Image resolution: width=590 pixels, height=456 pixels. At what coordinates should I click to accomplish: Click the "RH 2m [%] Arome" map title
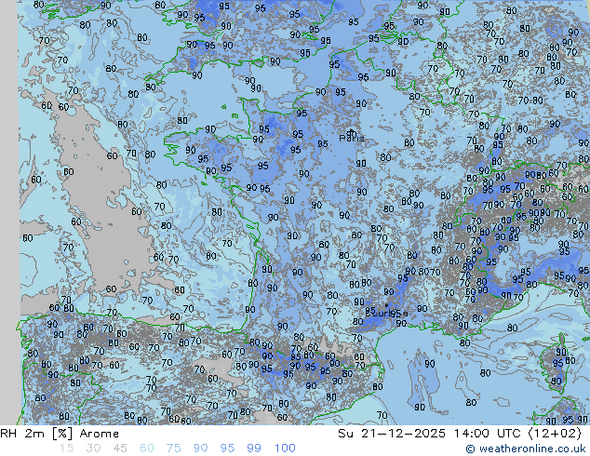point(60,434)
